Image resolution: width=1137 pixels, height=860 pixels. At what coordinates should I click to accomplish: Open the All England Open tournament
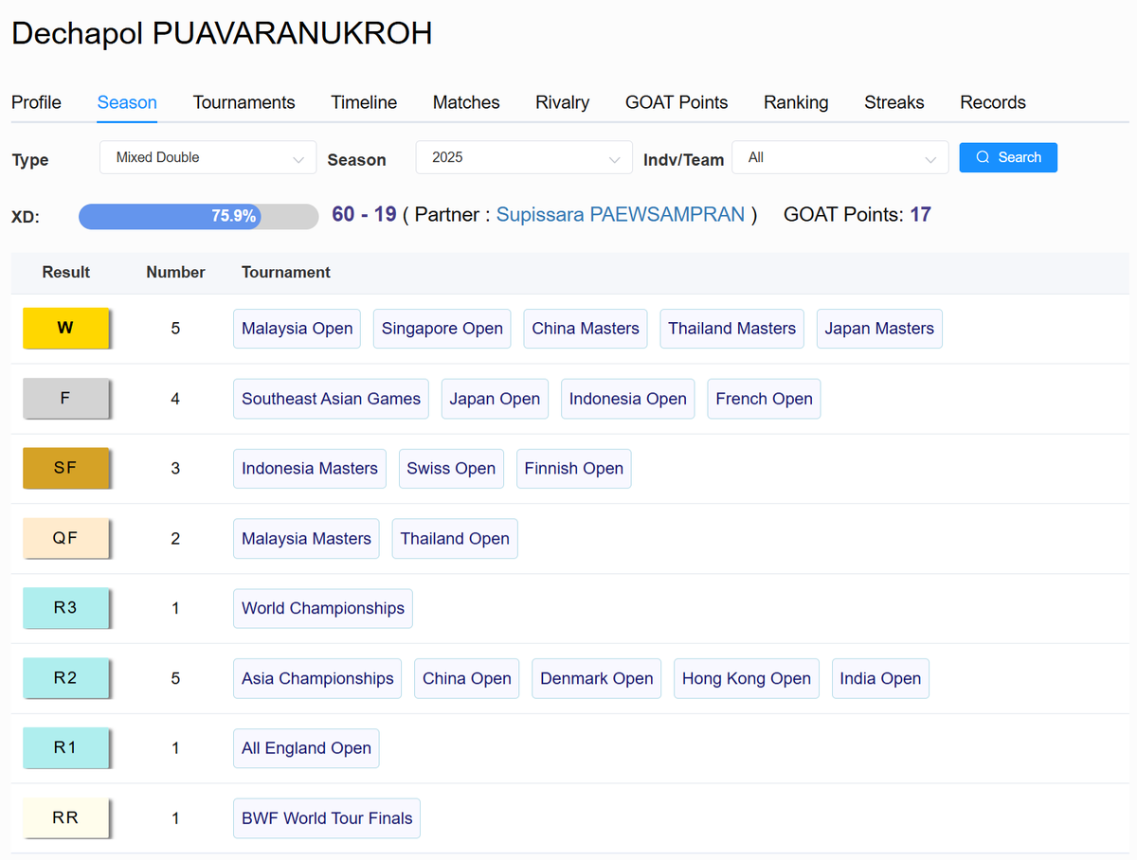coord(306,747)
